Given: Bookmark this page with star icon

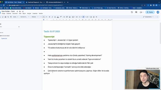Looking at the screenshot, I should click(145, 5).
